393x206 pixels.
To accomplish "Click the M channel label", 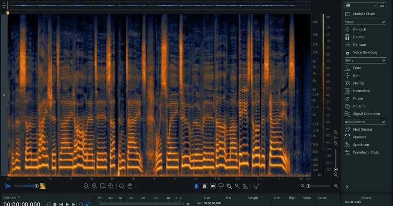I will coord(4,95).
